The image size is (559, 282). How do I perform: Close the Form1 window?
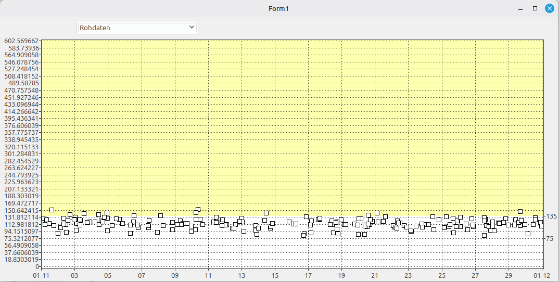549,8
